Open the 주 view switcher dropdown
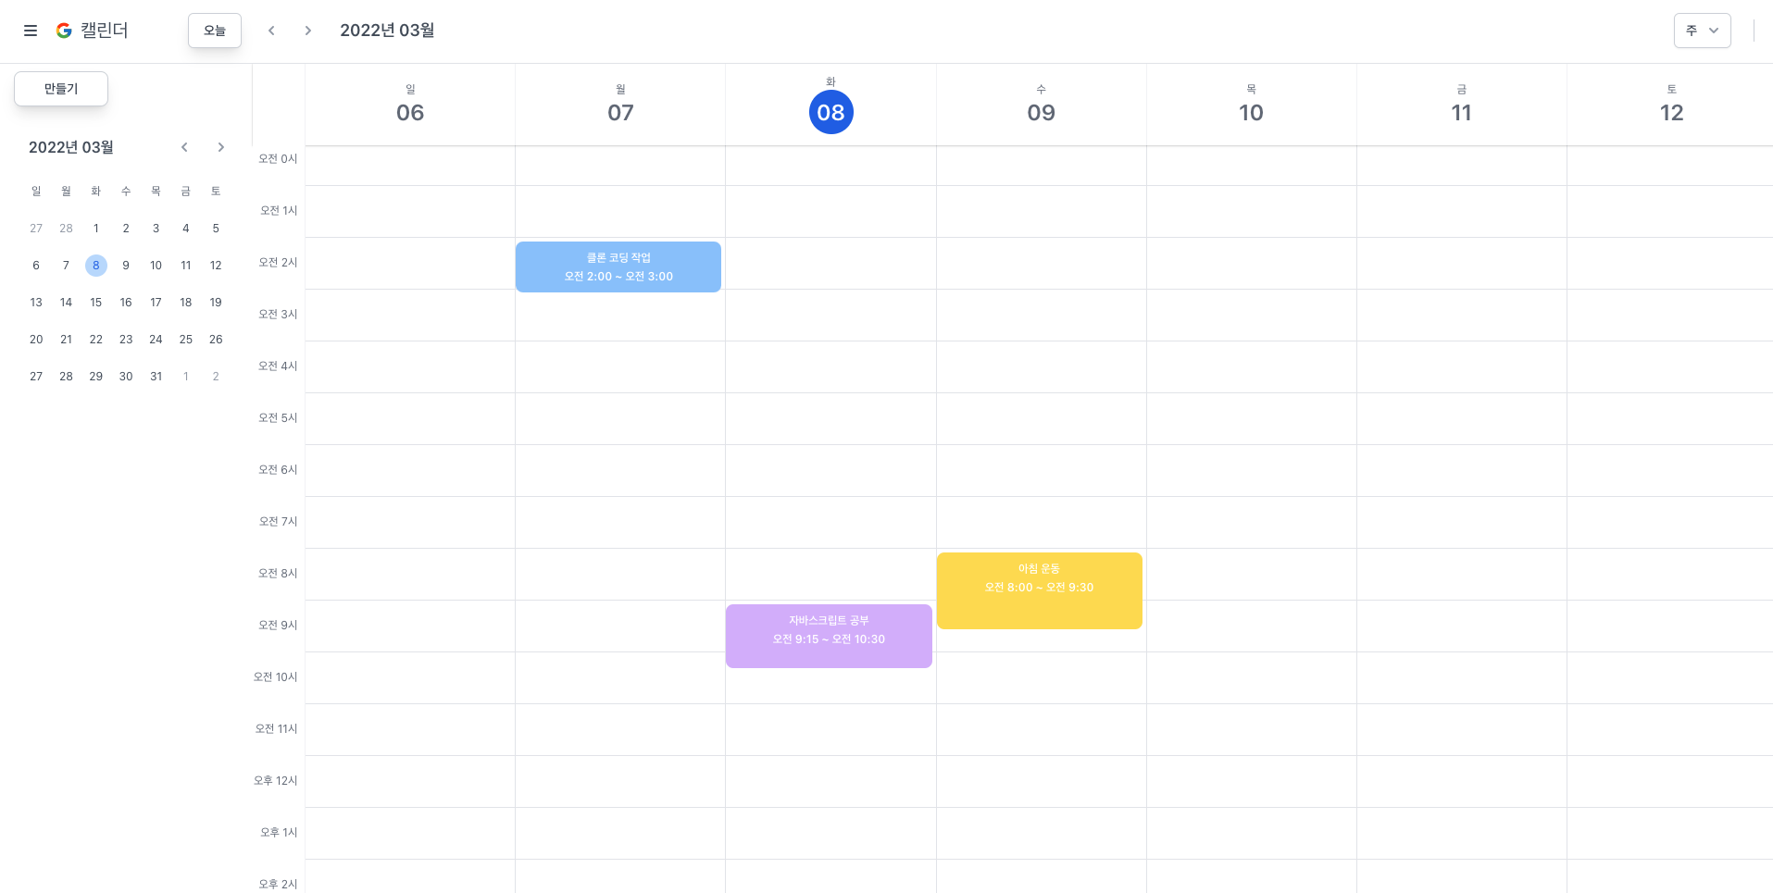Image resolution: width=1773 pixels, height=893 pixels. pyautogui.click(x=1702, y=31)
